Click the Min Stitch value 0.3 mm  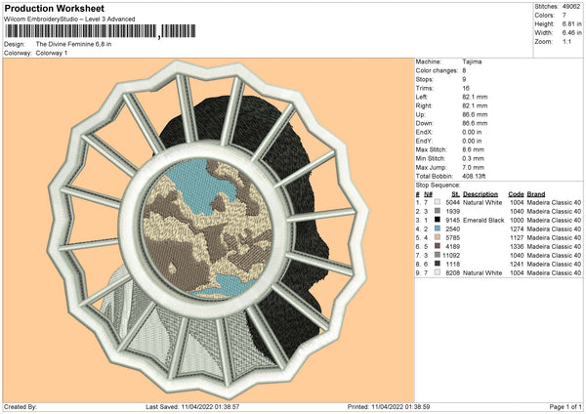[473, 158]
